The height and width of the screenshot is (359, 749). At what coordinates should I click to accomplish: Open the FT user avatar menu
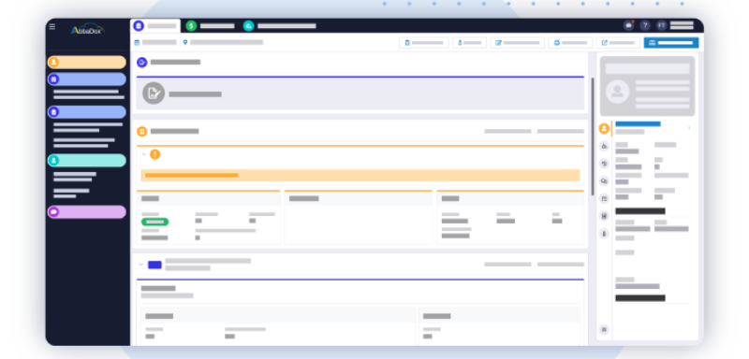click(661, 26)
